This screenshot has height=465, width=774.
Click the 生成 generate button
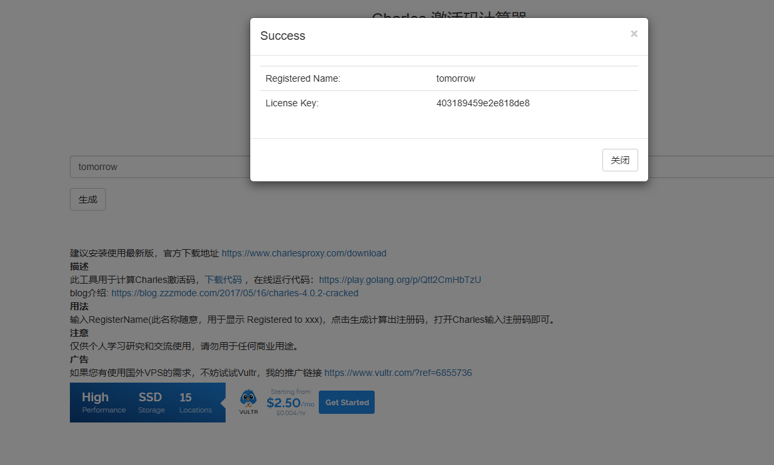pyautogui.click(x=88, y=199)
